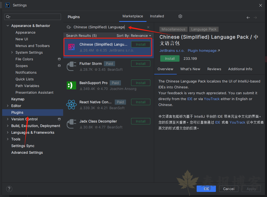The height and width of the screenshot is (197, 267).
Task: Open the Plugin homepage link
Action: 204,51
